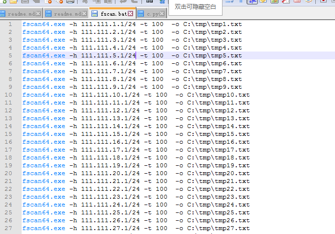Image resolution: width=335 pixels, height=234 pixels.
Task: Click the path C:\tmp\tmp1.txt
Action: (213, 24)
